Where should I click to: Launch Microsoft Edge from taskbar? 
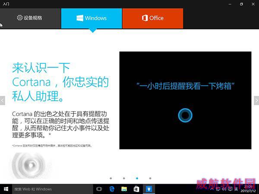point(112,189)
